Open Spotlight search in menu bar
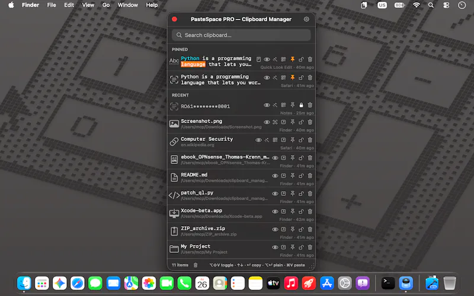This screenshot has height=296, width=474. (x=431, y=5)
